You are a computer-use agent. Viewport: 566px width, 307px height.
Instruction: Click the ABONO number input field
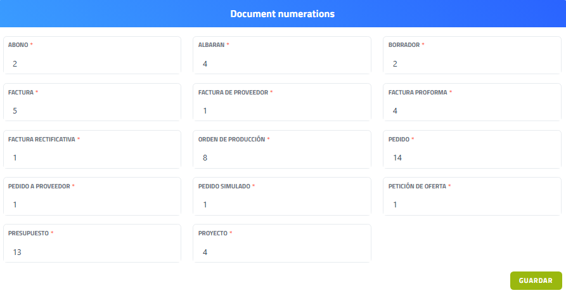(x=92, y=64)
